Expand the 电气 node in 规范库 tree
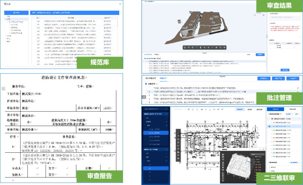 pos(6,39)
